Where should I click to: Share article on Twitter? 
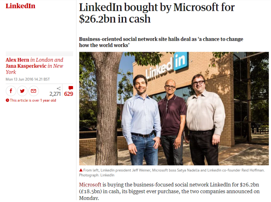[x=22, y=91]
